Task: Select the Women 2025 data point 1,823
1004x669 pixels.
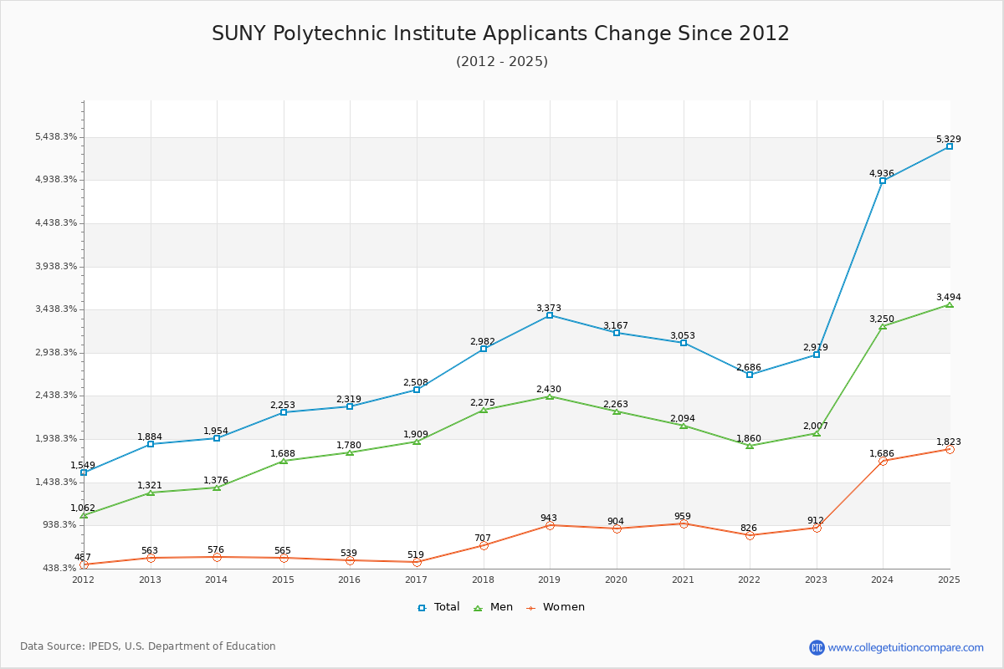Action: pyautogui.click(x=950, y=449)
